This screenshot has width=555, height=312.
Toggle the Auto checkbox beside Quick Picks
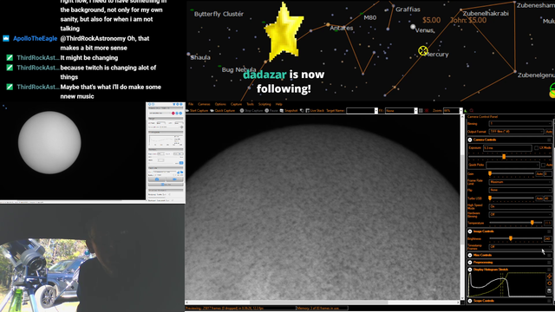point(544,166)
